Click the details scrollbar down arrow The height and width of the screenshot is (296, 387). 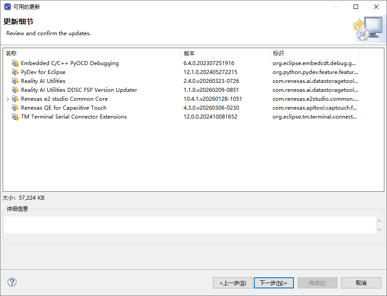(379, 230)
